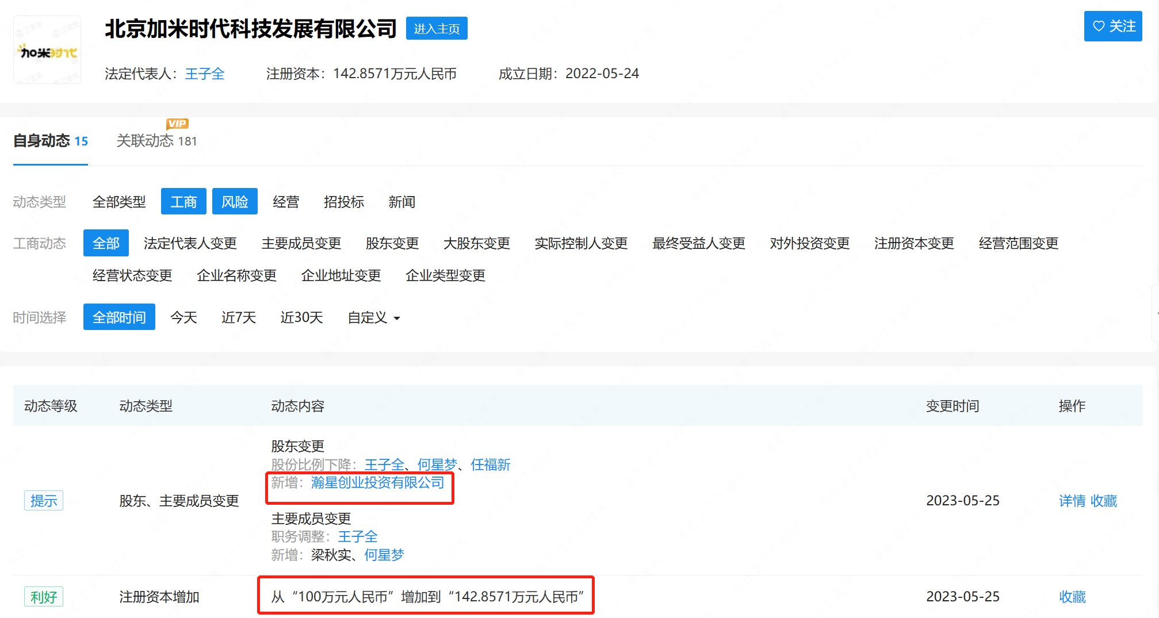Select 全部 under 工商动态
Screen dimensions: 1159x618
106,243
